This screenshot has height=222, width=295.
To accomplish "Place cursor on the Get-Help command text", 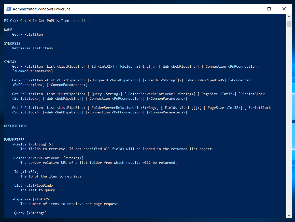I will coord(28,21).
